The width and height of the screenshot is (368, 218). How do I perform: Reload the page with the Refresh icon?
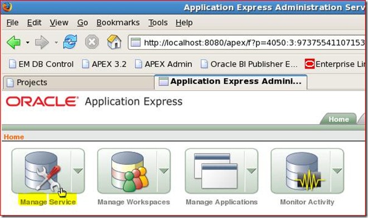coord(70,42)
